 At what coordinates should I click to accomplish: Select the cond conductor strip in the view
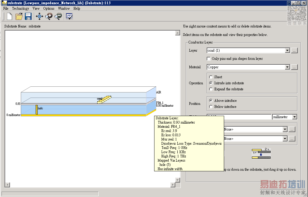pyautogui.click(x=104, y=100)
